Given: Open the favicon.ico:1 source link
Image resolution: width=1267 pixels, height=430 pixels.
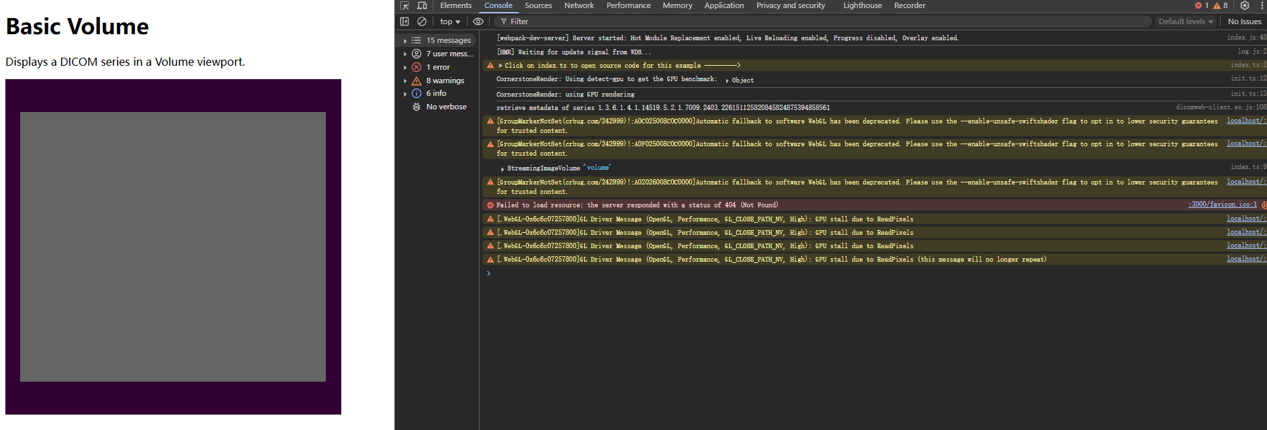Looking at the screenshot, I should click(1222, 205).
